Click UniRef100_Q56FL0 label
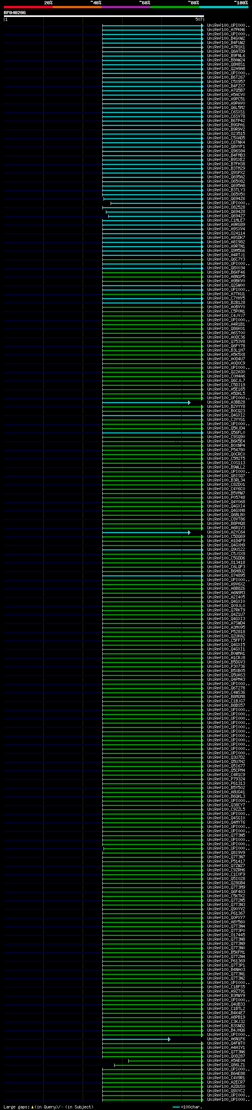Image resolution: width=252 pixels, height=1110 pixels. coord(226,433)
